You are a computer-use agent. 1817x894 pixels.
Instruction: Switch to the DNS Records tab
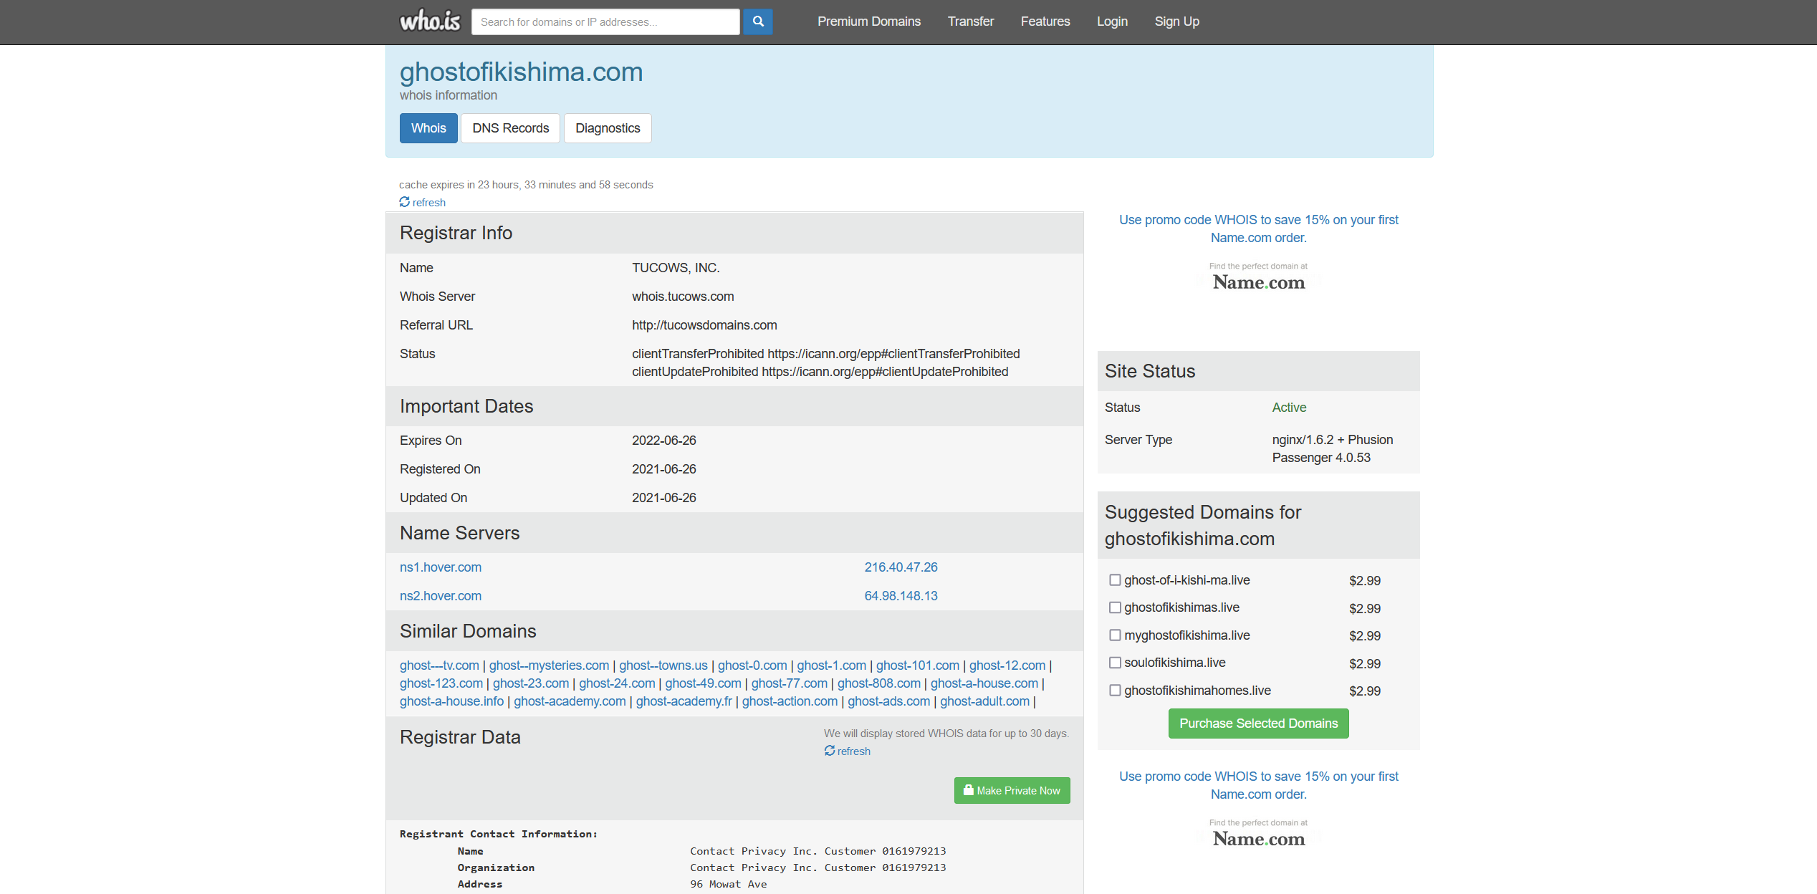[511, 128]
